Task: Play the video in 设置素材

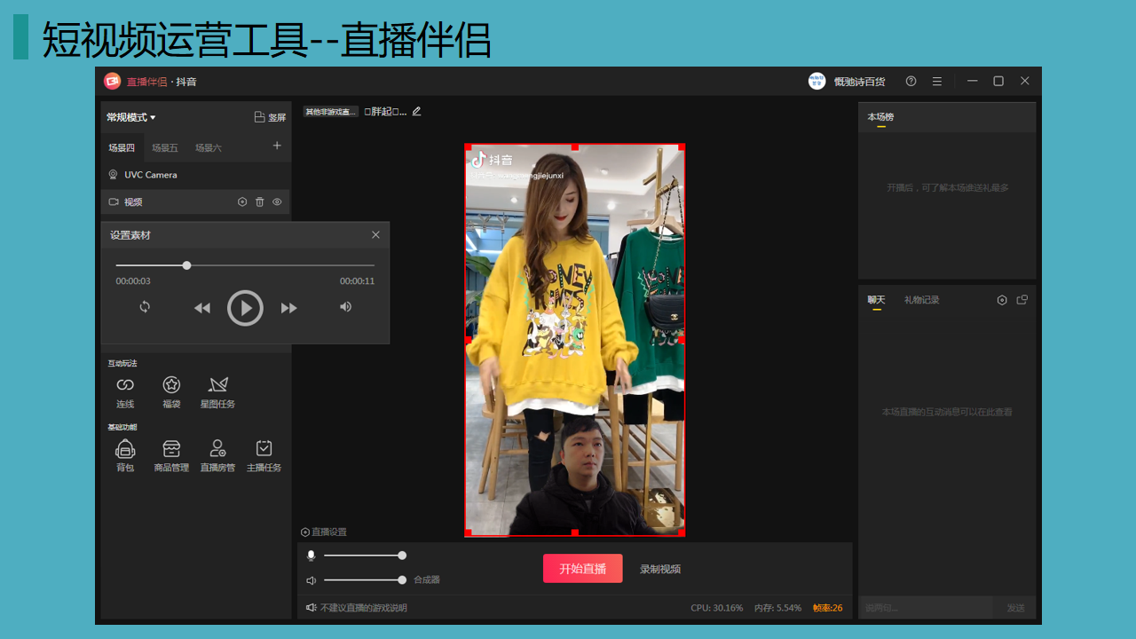Action: 245,308
